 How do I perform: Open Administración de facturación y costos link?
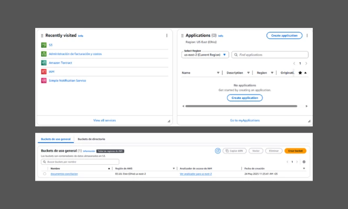point(75,54)
